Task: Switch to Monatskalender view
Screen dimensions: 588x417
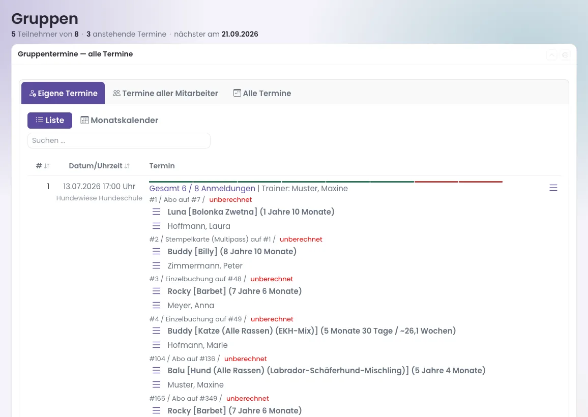Action: (x=119, y=121)
